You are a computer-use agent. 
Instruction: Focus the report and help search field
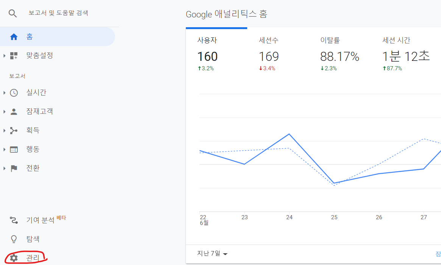pos(59,13)
